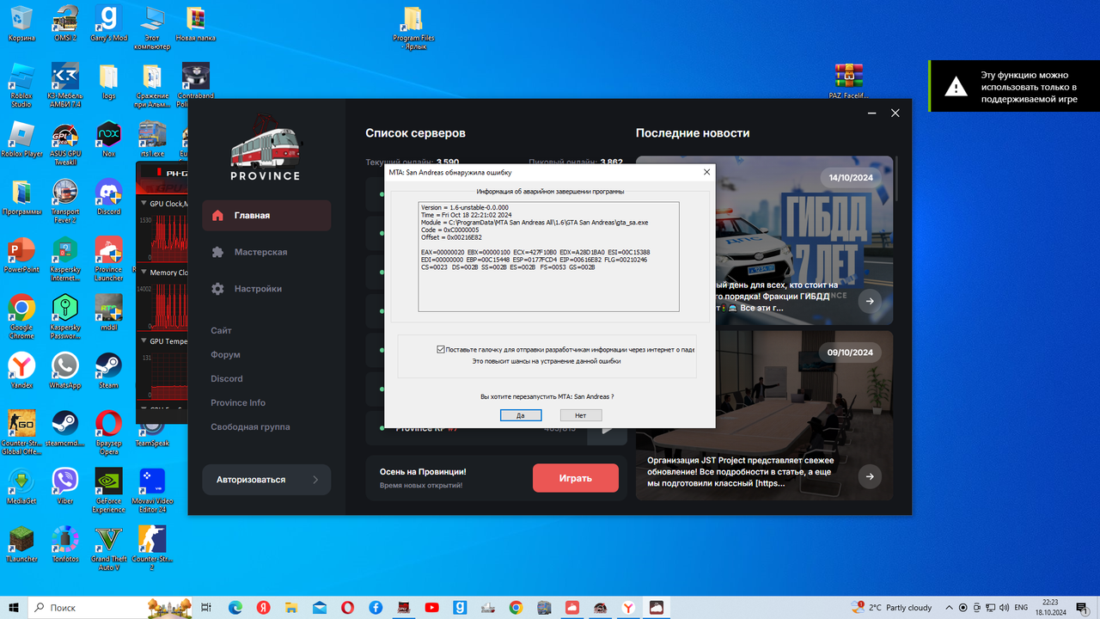Click the Нет button in error dialog
1100x619 pixels.
point(581,415)
